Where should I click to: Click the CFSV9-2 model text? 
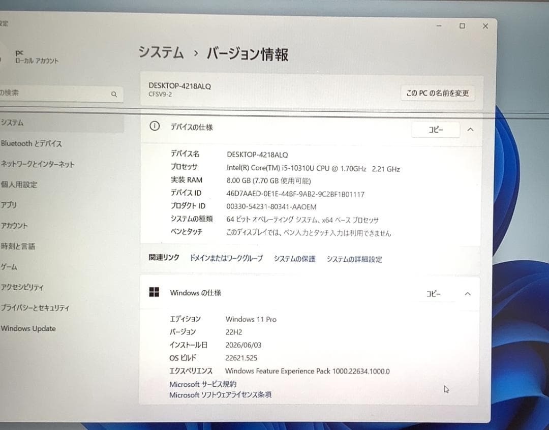pyautogui.click(x=160, y=94)
